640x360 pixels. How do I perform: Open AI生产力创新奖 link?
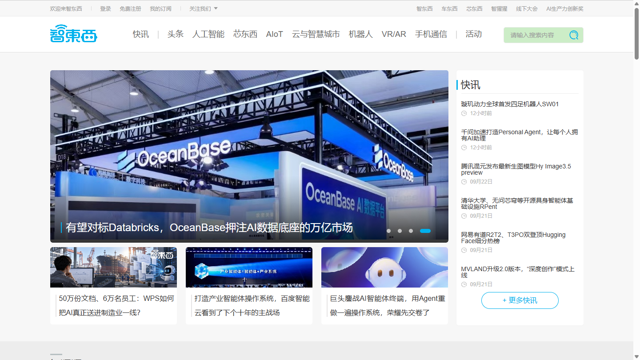click(565, 8)
